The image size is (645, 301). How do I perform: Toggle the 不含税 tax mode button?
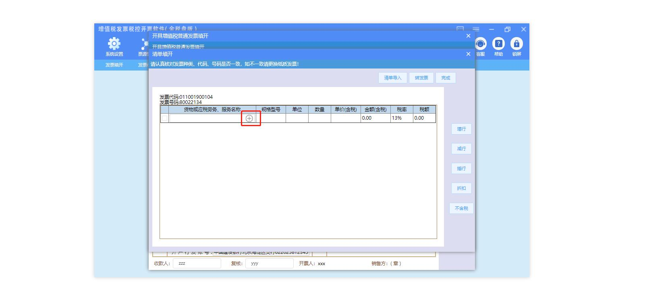click(x=461, y=208)
